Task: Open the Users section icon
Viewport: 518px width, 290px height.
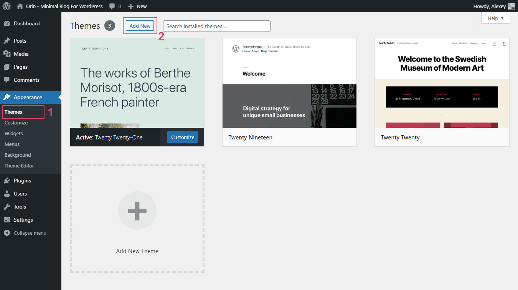Action: coord(8,194)
